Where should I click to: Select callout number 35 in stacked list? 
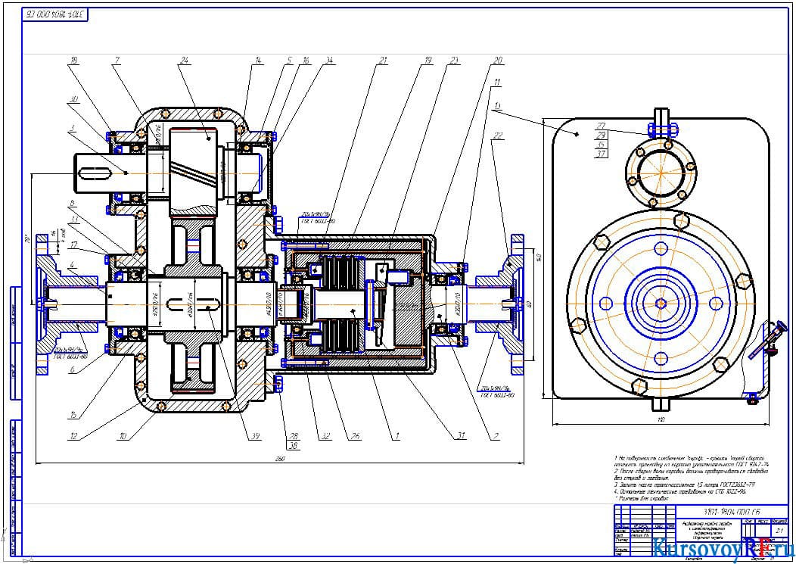click(601, 145)
